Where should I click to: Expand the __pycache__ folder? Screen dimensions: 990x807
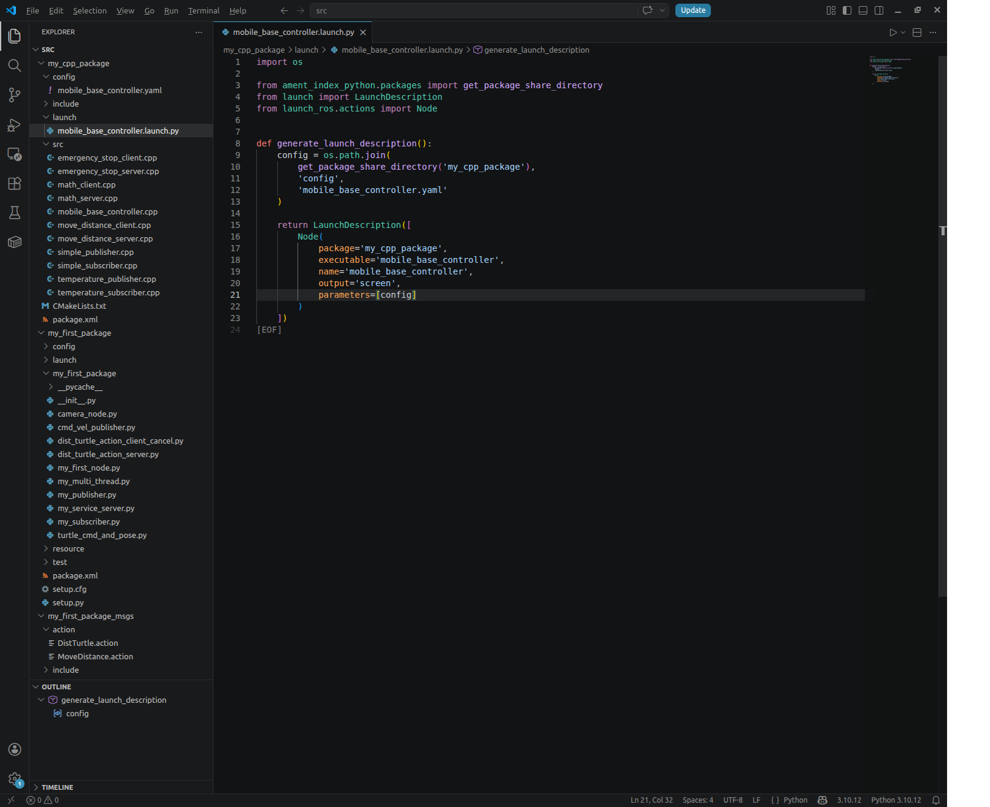(x=51, y=387)
